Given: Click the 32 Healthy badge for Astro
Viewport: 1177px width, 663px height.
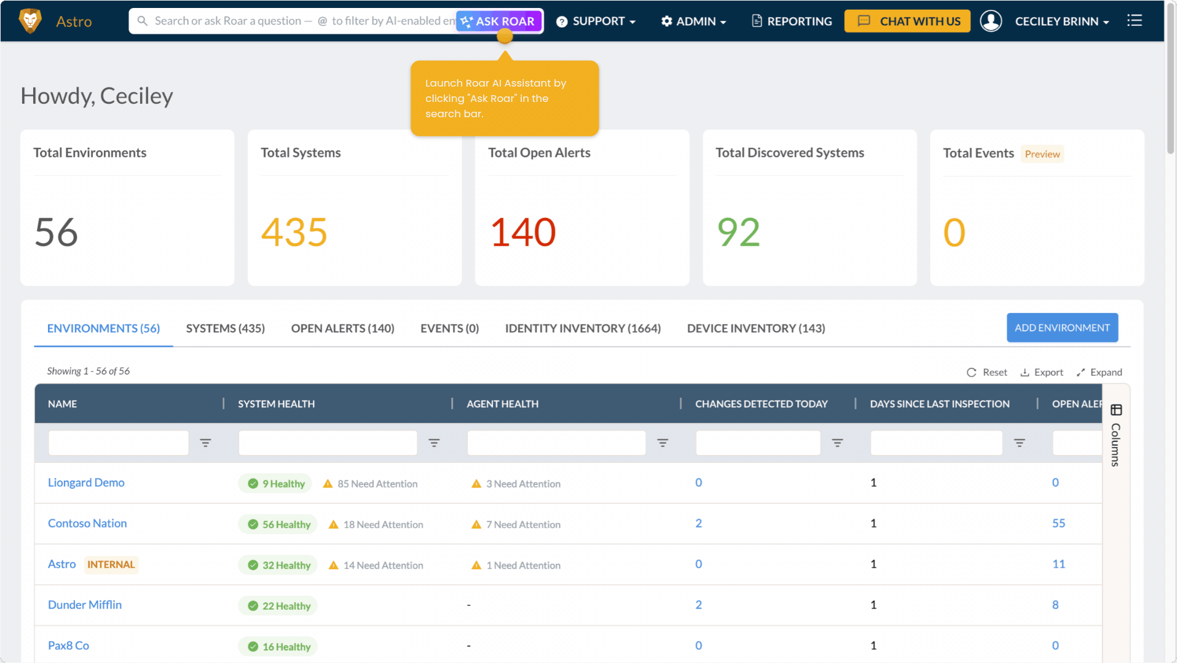Looking at the screenshot, I should pos(278,565).
